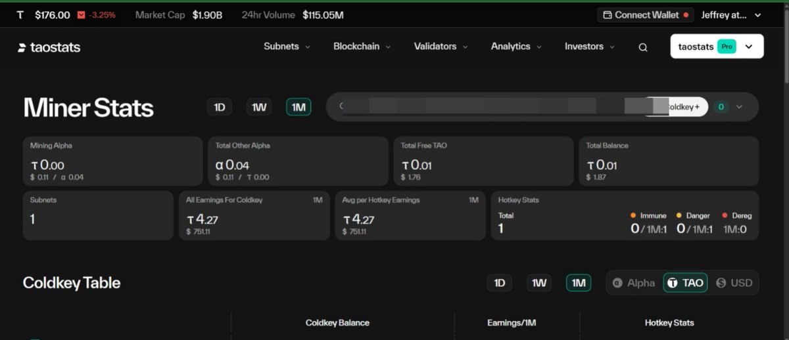
Task: Select 1M range for Miner Stats
Action: pos(299,107)
